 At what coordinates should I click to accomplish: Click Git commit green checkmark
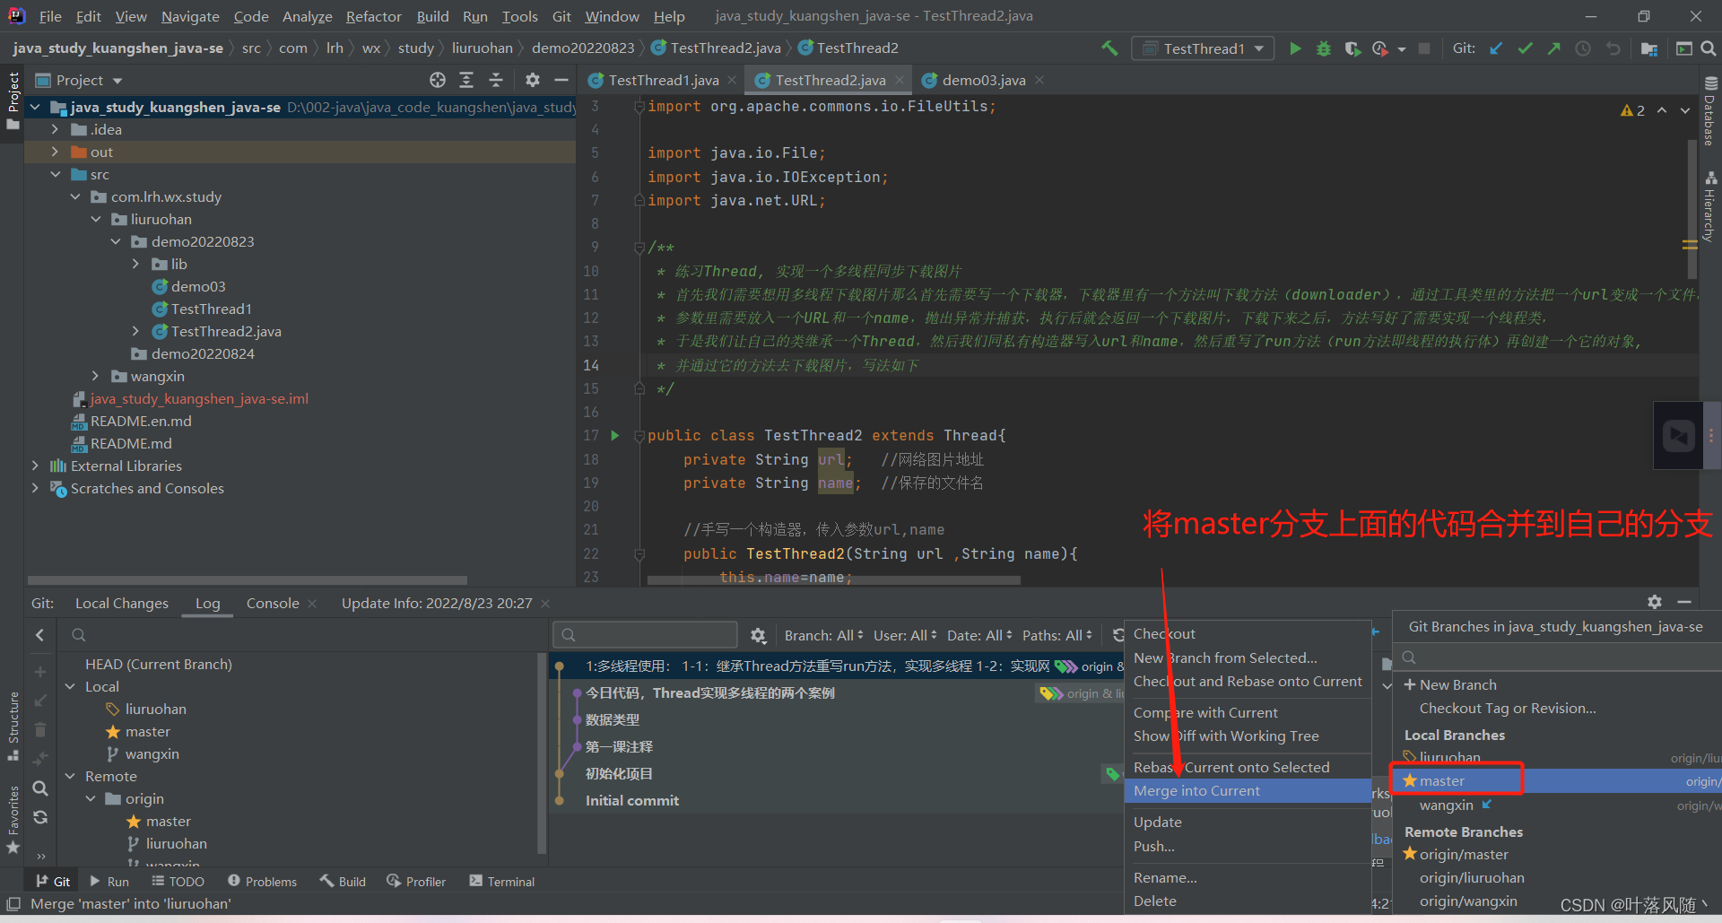pyautogui.click(x=1525, y=48)
